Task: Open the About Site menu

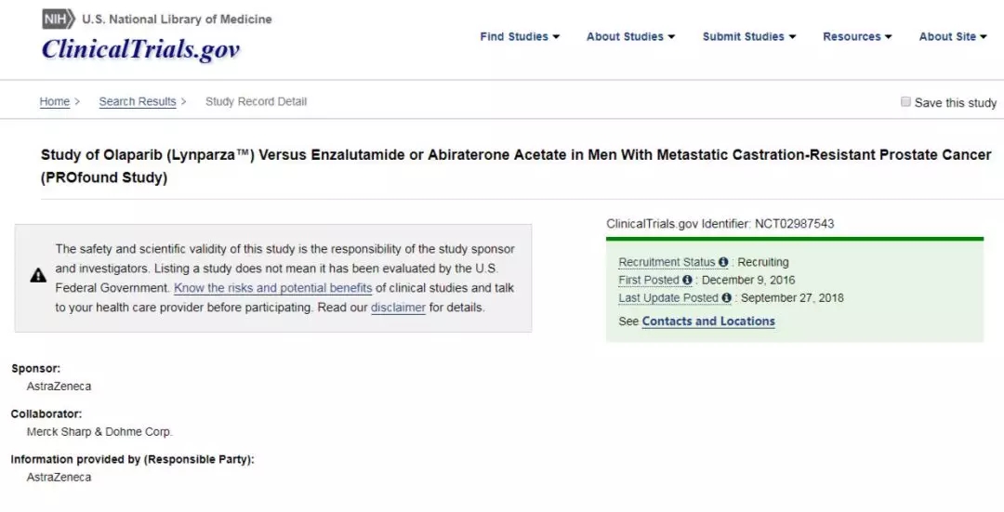Action: (953, 37)
